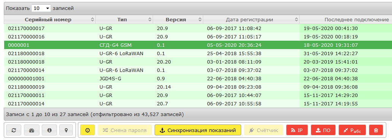Select row with serial 021170000016

point(198,37)
